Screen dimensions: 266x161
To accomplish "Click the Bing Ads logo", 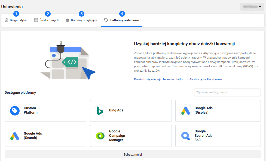I will pyautogui.click(x=100, y=111).
